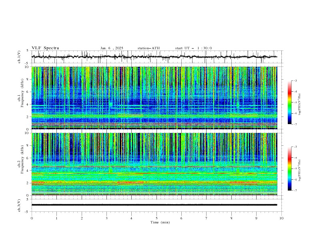Select the "Jan. 6 , 2025" date label
This screenshot has width=317, height=245.
coord(112,48)
